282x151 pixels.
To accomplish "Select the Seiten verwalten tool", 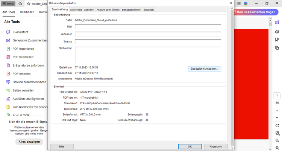I will [x=20, y=90].
